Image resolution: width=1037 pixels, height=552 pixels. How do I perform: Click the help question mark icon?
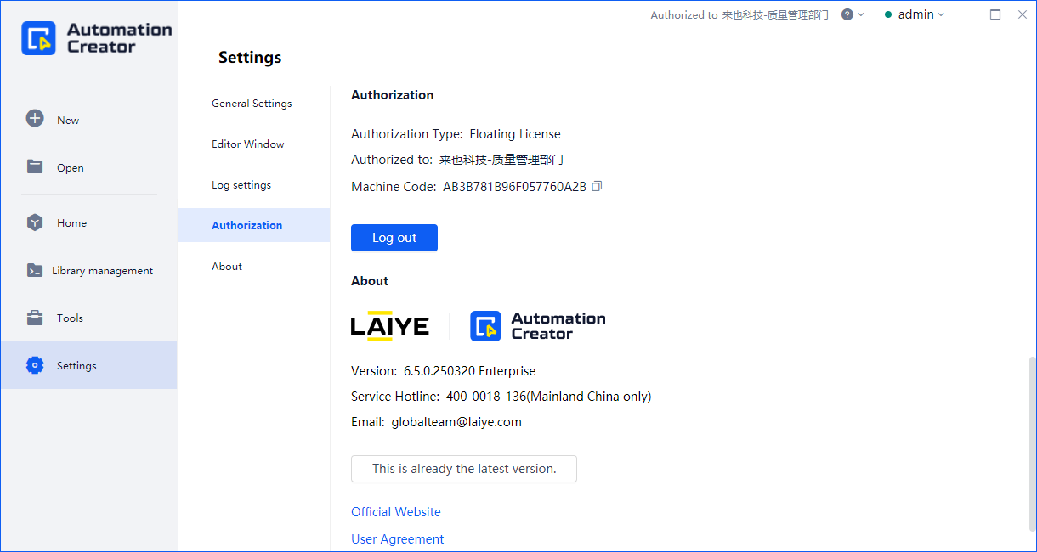point(847,14)
